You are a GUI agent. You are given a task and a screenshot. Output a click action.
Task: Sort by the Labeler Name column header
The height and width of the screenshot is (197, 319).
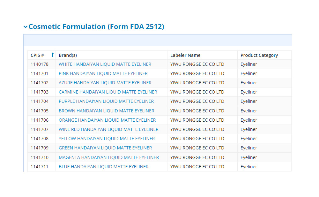pos(185,55)
